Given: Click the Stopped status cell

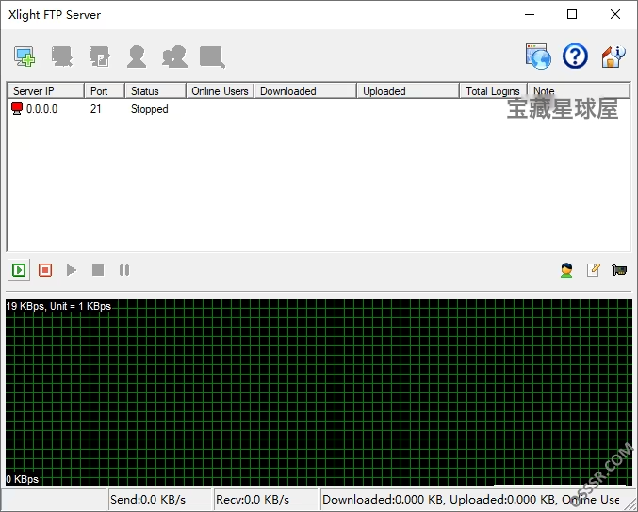Looking at the screenshot, I should [149, 109].
